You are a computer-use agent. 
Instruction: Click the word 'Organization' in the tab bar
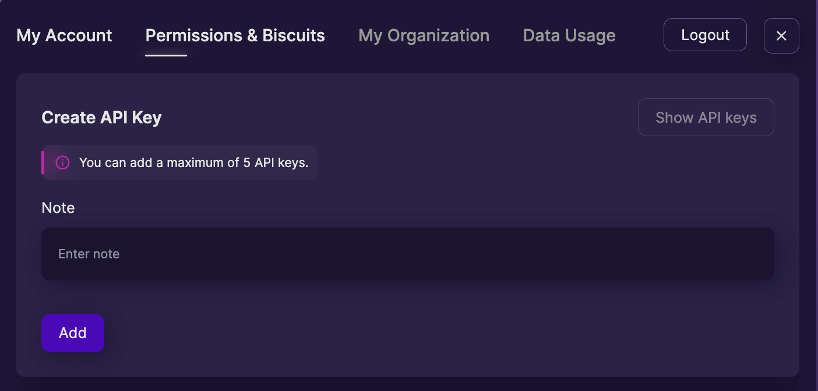[438, 35]
